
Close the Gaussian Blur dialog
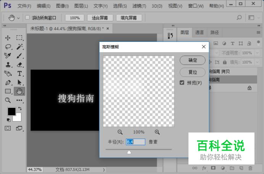204,47
